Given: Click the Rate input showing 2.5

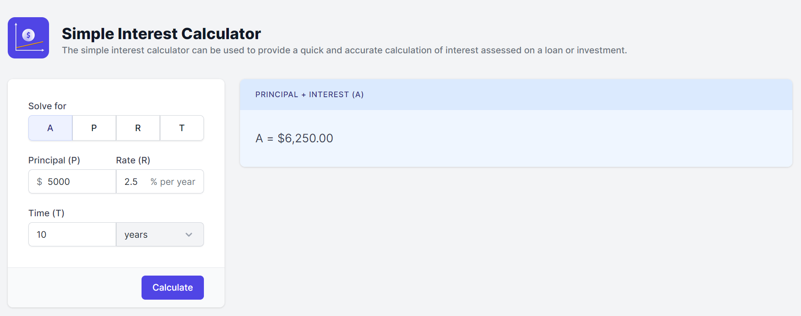Looking at the screenshot, I should coord(132,182).
